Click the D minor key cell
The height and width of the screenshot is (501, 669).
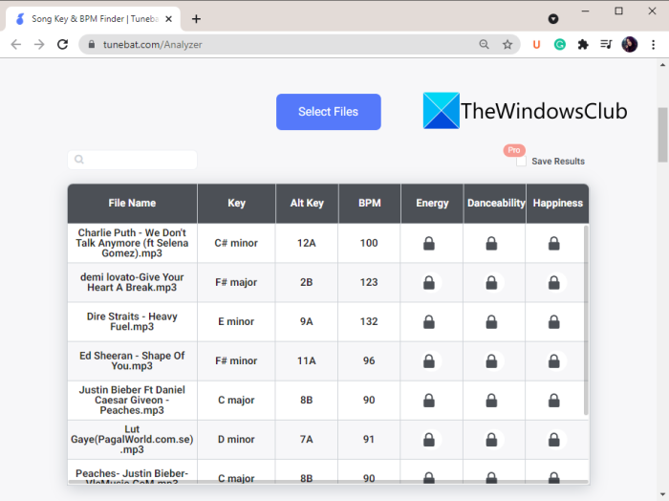pos(236,440)
